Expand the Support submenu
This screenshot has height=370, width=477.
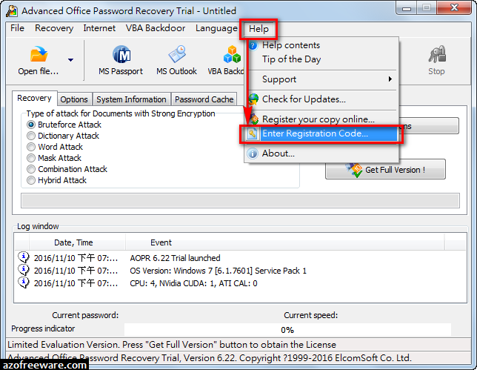321,79
